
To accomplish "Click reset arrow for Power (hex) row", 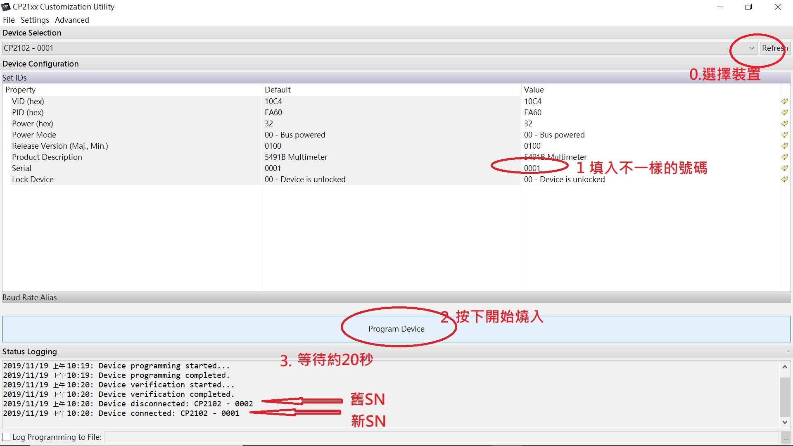I will click(x=784, y=123).
